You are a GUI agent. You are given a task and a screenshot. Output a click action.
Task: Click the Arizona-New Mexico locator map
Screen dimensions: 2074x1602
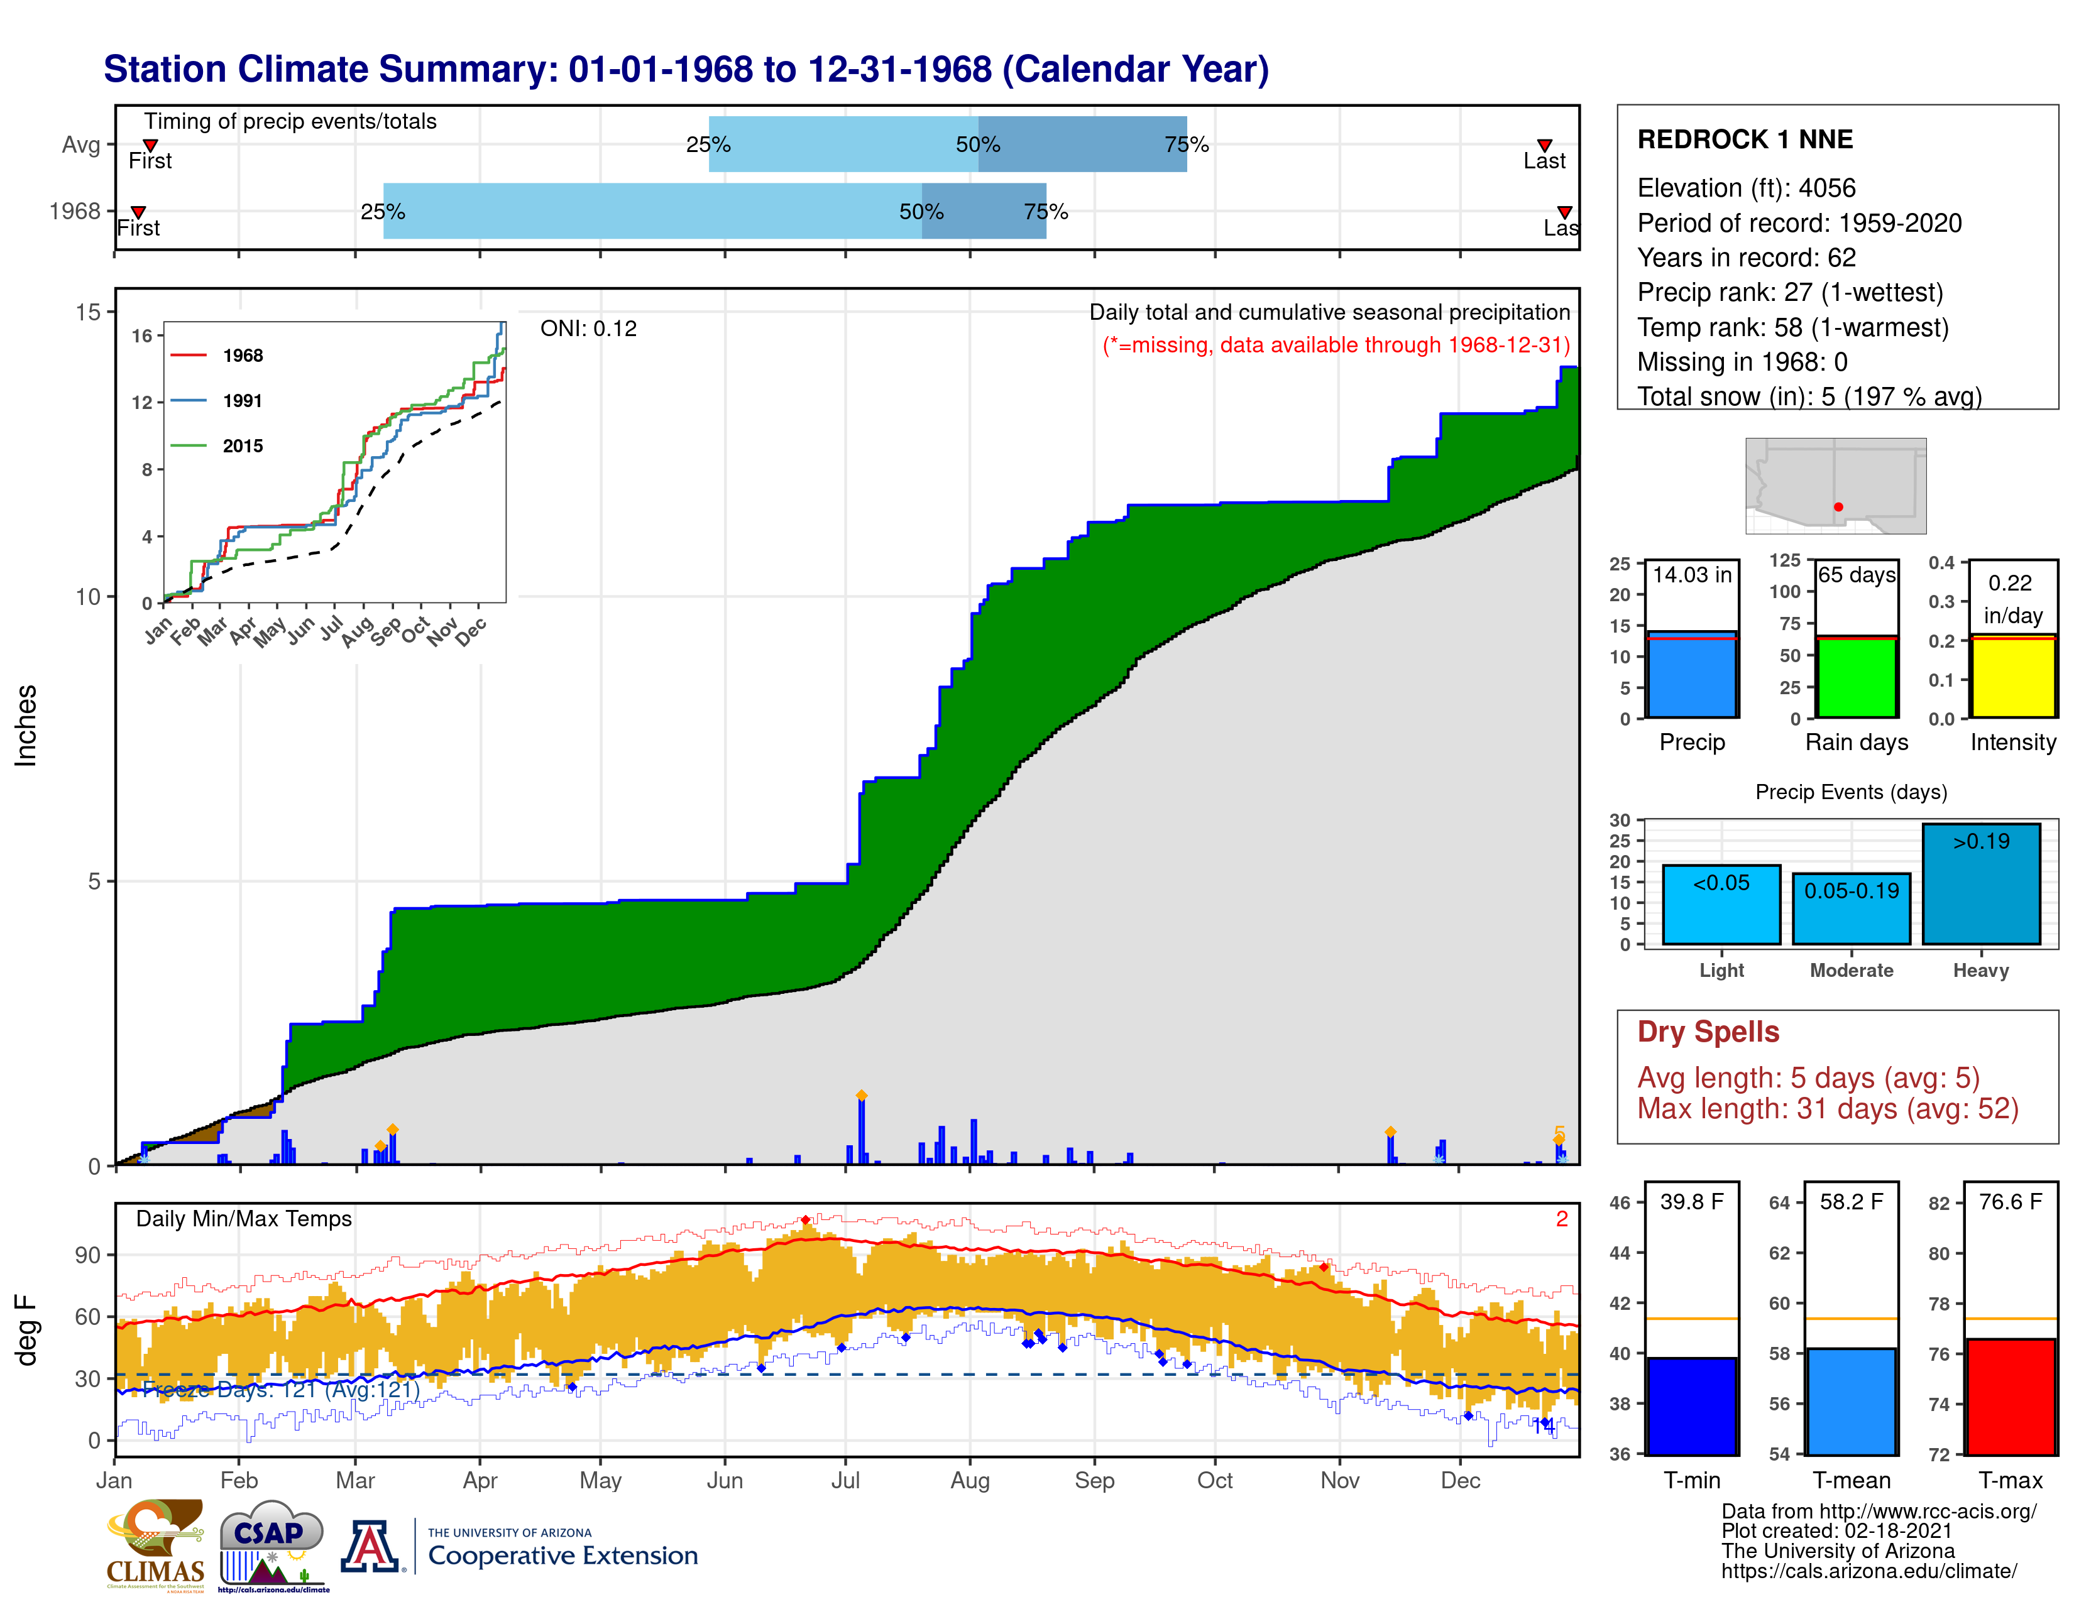(1836, 486)
